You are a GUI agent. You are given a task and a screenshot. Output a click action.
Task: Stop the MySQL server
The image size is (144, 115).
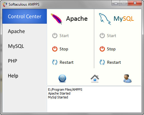108,49
